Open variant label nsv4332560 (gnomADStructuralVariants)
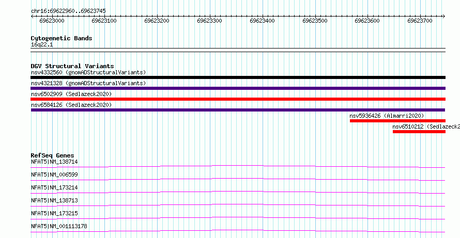460x238 pixels. point(88,72)
